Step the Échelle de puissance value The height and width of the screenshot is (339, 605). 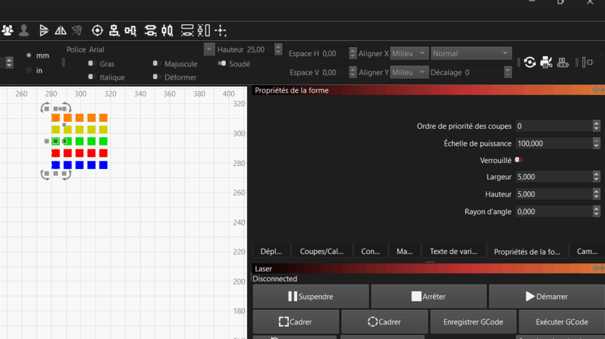[596, 144]
